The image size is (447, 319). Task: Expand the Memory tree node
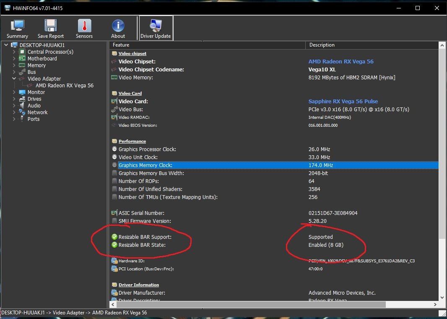14,65
